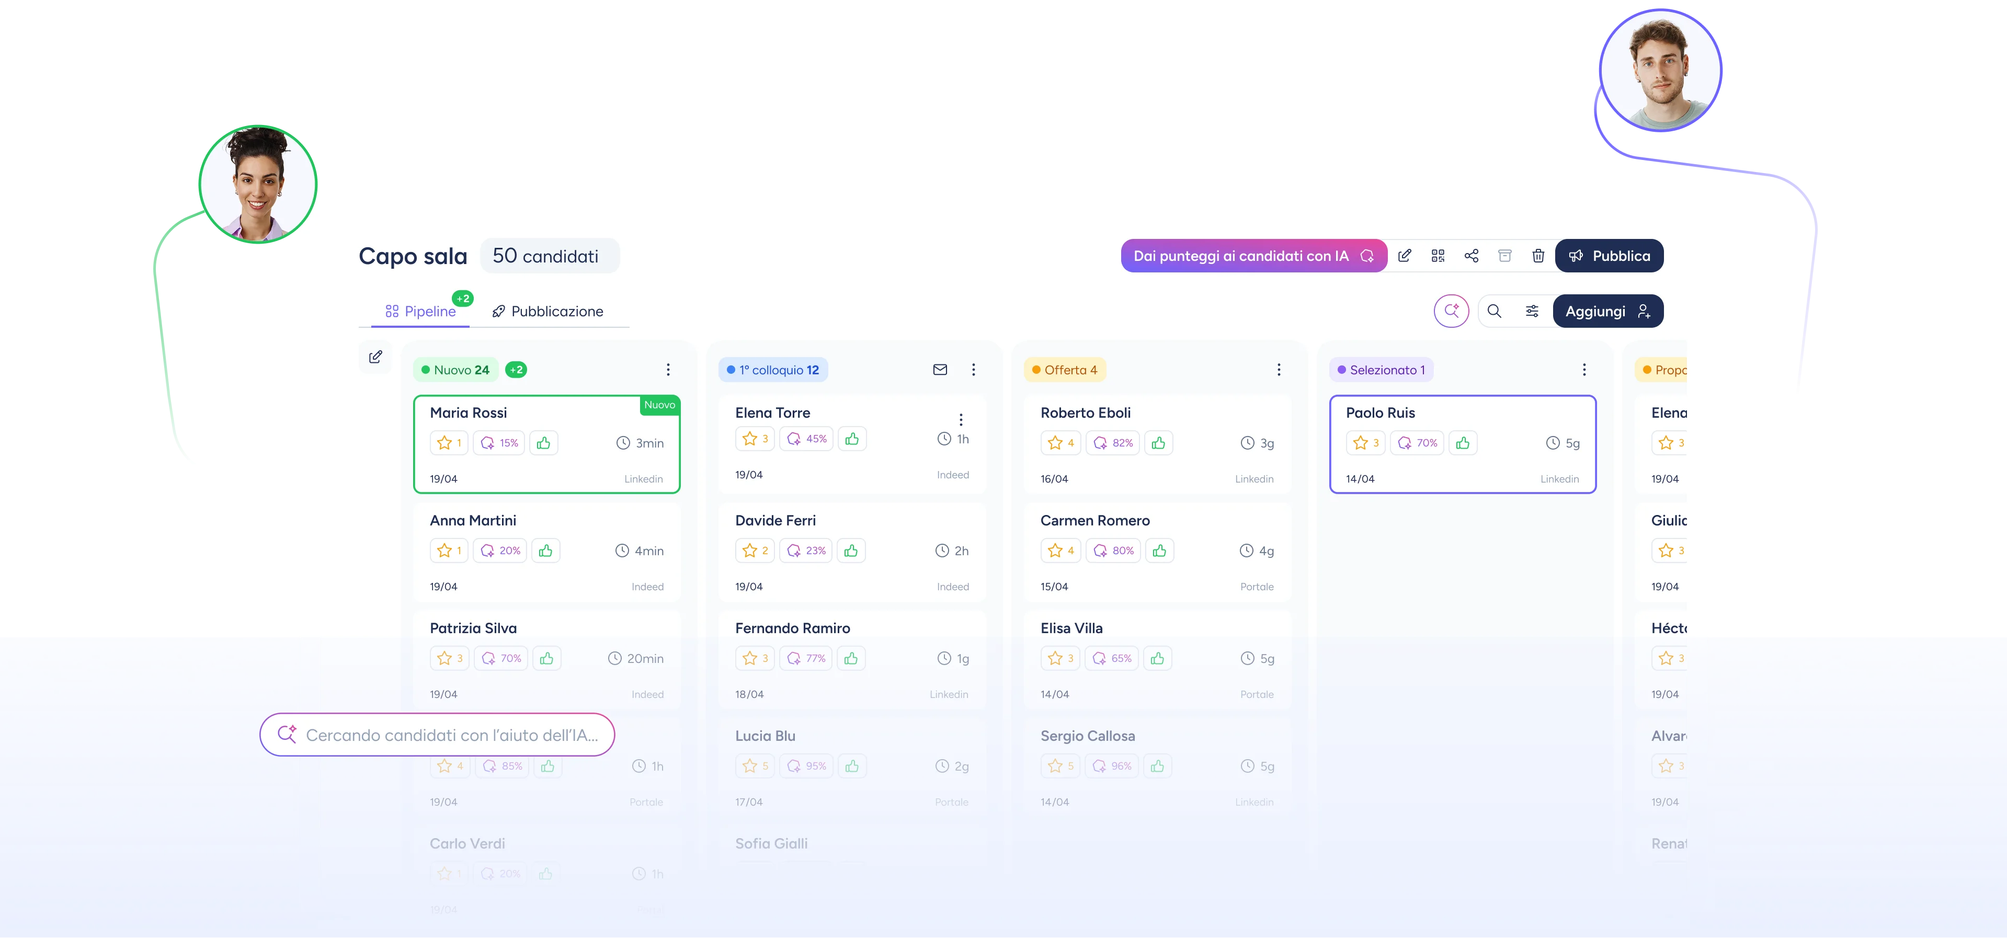The height and width of the screenshot is (938, 2007).
Task: Toggle the thumbs-up on Anna Martini's card
Action: [545, 550]
